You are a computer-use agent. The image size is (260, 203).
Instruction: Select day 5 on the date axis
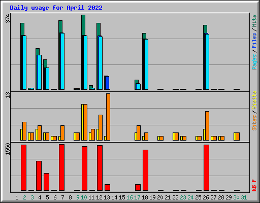coord(47,197)
